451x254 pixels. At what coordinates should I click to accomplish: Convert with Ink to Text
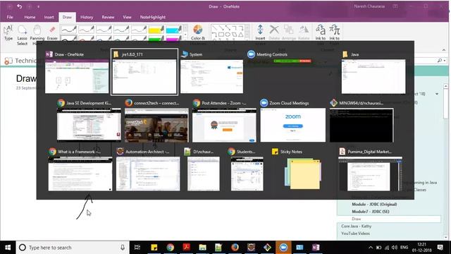click(321, 35)
